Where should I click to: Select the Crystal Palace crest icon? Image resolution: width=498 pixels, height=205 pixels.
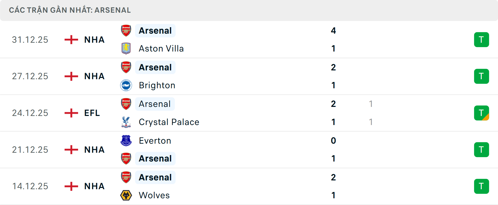pos(126,122)
